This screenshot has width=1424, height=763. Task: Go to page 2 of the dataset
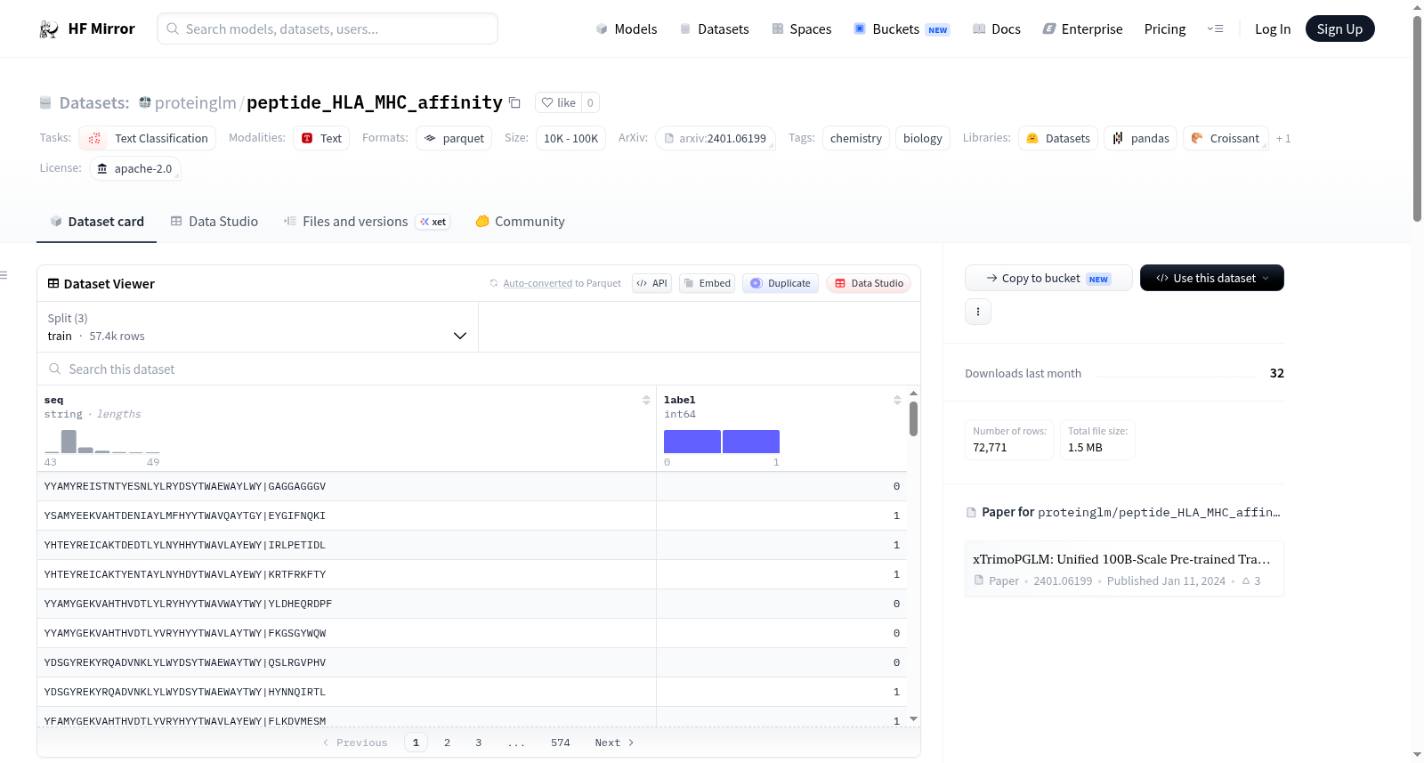tap(447, 743)
